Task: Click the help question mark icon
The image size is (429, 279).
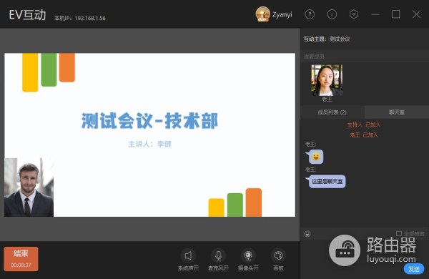Action: (x=310, y=14)
